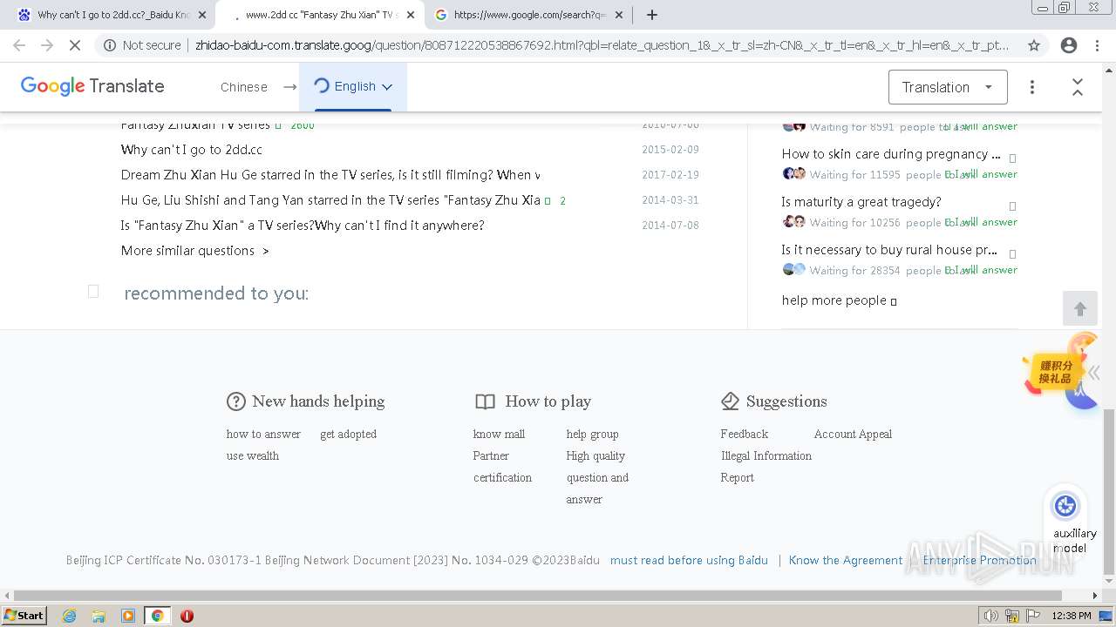The width and height of the screenshot is (1116, 627).
Task: Open the Start menu
Action: [x=24, y=616]
